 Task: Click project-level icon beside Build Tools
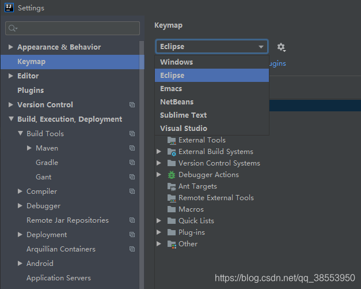132,134
